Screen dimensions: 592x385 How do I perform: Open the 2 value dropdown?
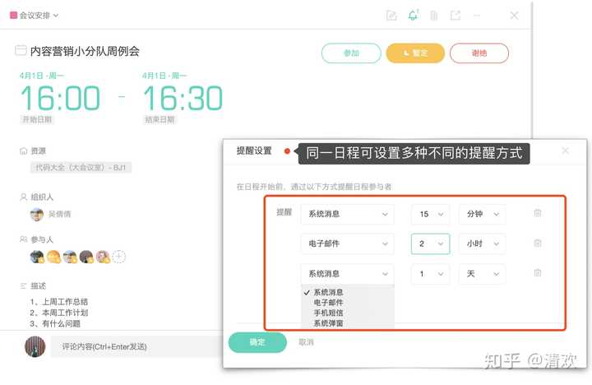click(x=430, y=244)
